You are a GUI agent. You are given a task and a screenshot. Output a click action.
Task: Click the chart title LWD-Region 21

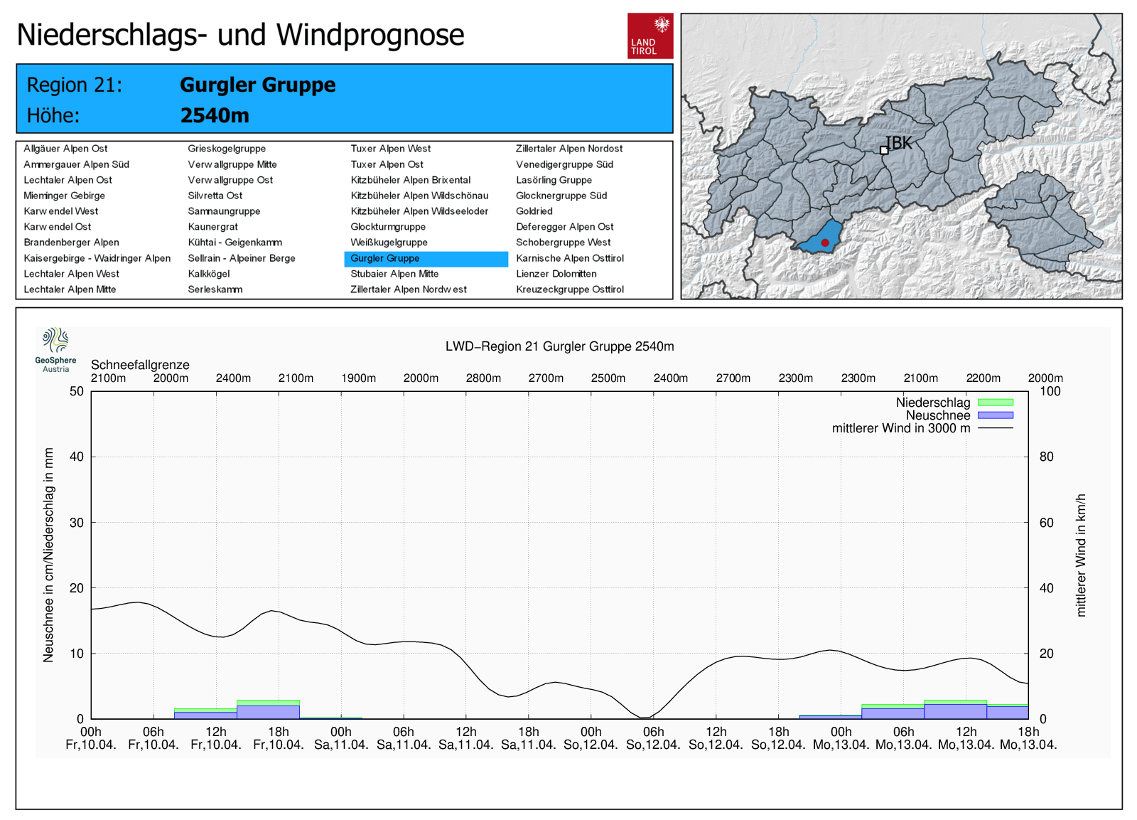point(559,346)
